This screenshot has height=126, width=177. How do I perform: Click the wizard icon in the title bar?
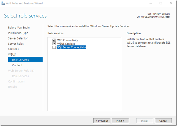click(x=3, y=3)
